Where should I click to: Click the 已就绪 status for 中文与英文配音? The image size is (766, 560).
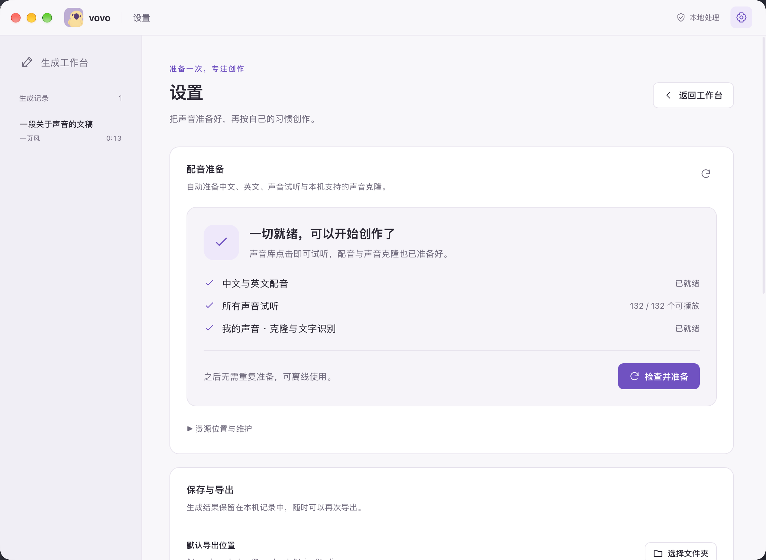pyautogui.click(x=687, y=283)
